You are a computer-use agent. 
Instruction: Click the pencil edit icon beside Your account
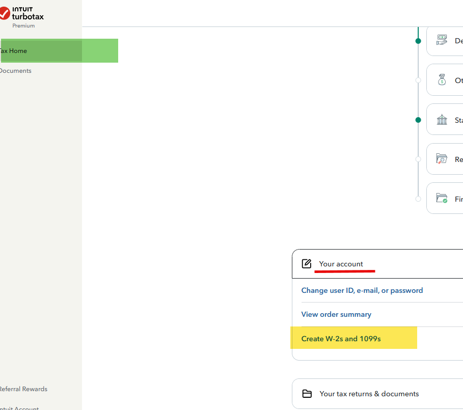click(x=306, y=264)
